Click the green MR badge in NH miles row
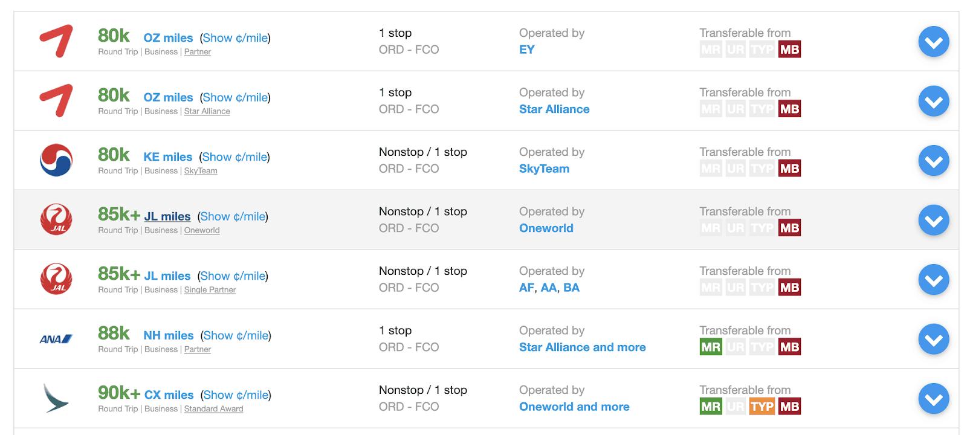 pyautogui.click(x=711, y=347)
